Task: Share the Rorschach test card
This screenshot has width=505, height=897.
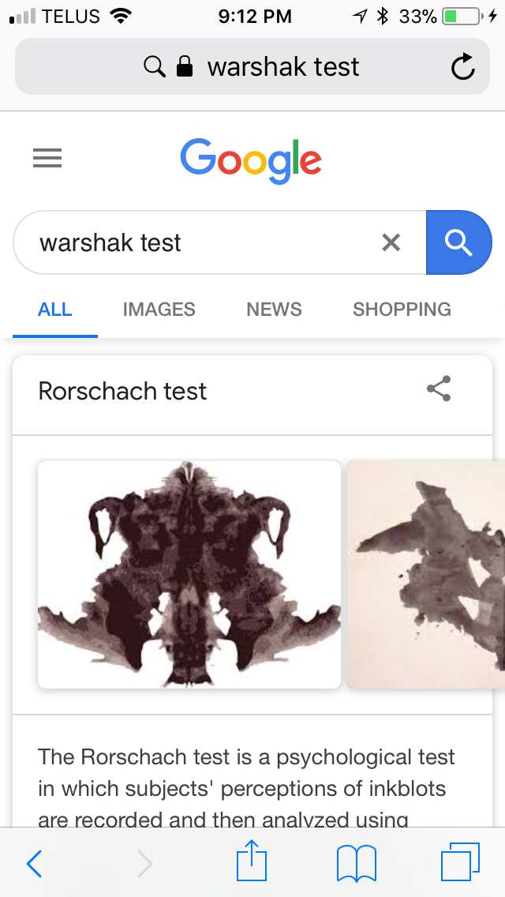Action: pos(439,389)
